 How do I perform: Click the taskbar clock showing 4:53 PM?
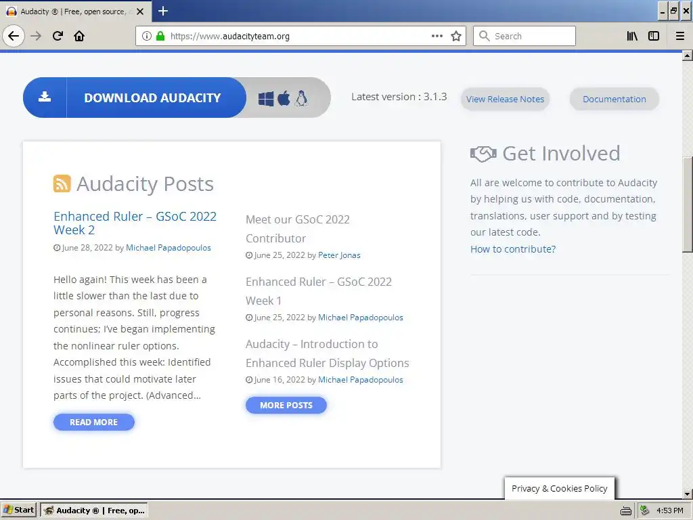click(669, 511)
